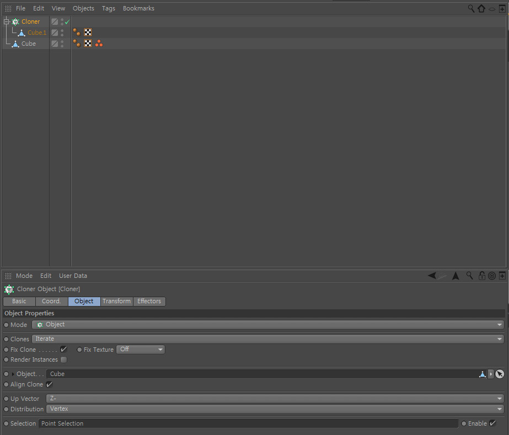Viewport: 509px width, 435px height.
Task: Click the up arrow in the Attribute Manager
Action: click(x=456, y=276)
